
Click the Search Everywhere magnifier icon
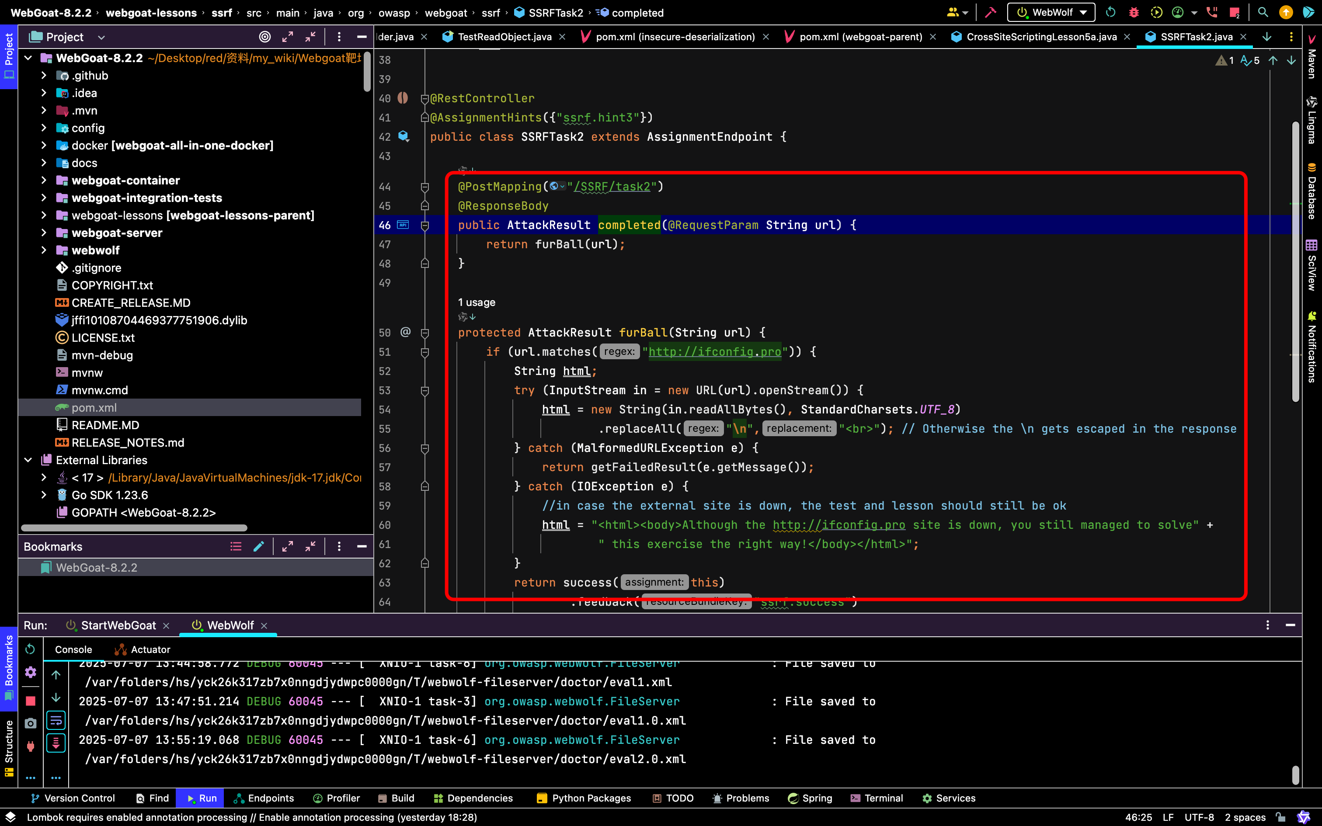pos(1263,13)
